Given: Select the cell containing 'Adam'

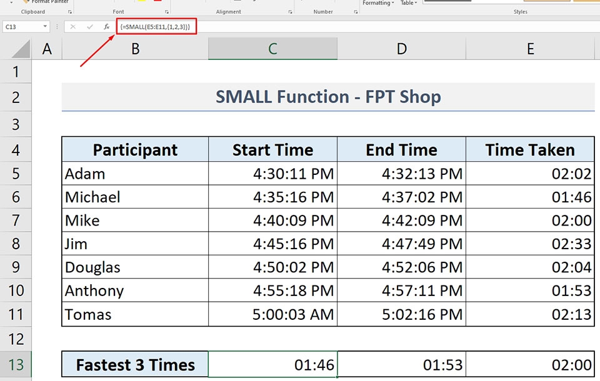Looking at the screenshot, I should coord(135,174).
